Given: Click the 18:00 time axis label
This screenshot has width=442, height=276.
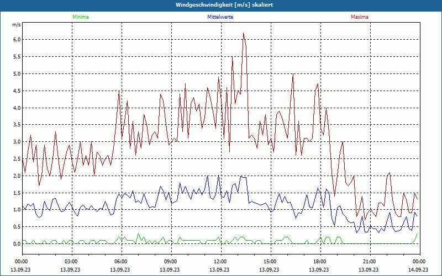Looking at the screenshot, I should [320, 262].
